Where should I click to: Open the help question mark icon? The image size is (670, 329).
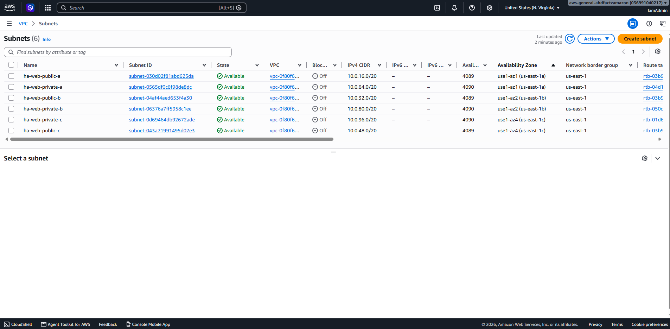click(472, 8)
